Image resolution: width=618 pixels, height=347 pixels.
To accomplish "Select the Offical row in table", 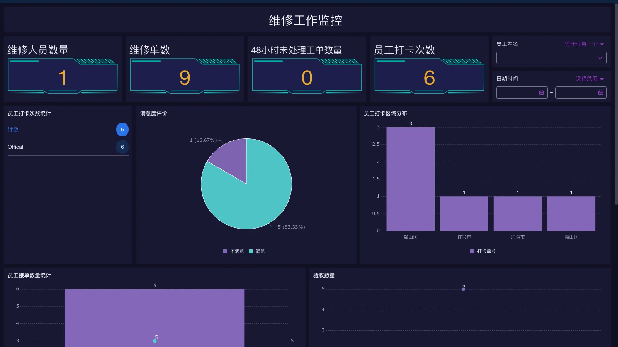I will pos(68,147).
